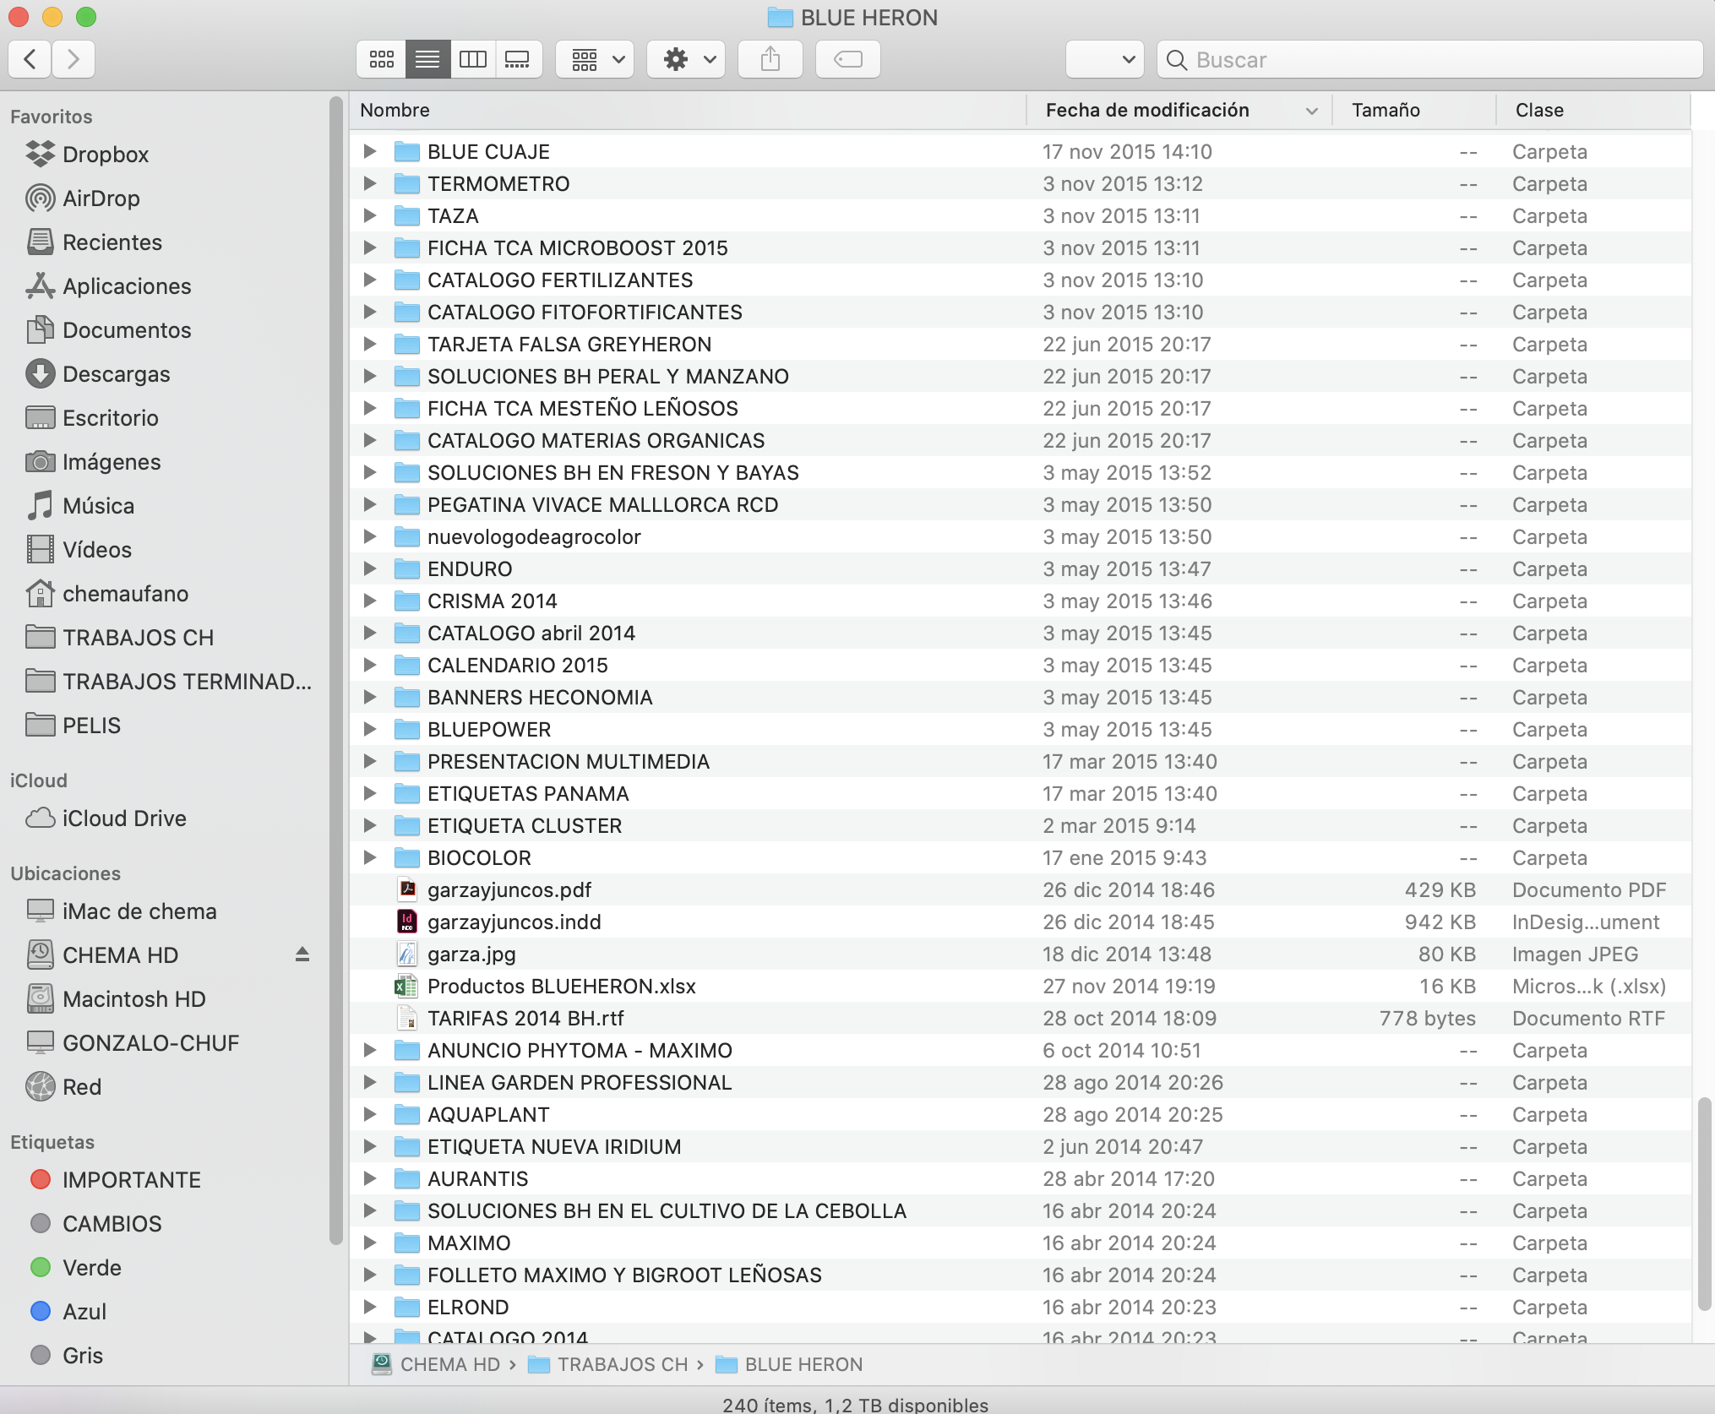Viewport: 1715px width, 1414px height.
Task: Open the group-by arrangement dropdown
Action: pyautogui.click(x=595, y=59)
